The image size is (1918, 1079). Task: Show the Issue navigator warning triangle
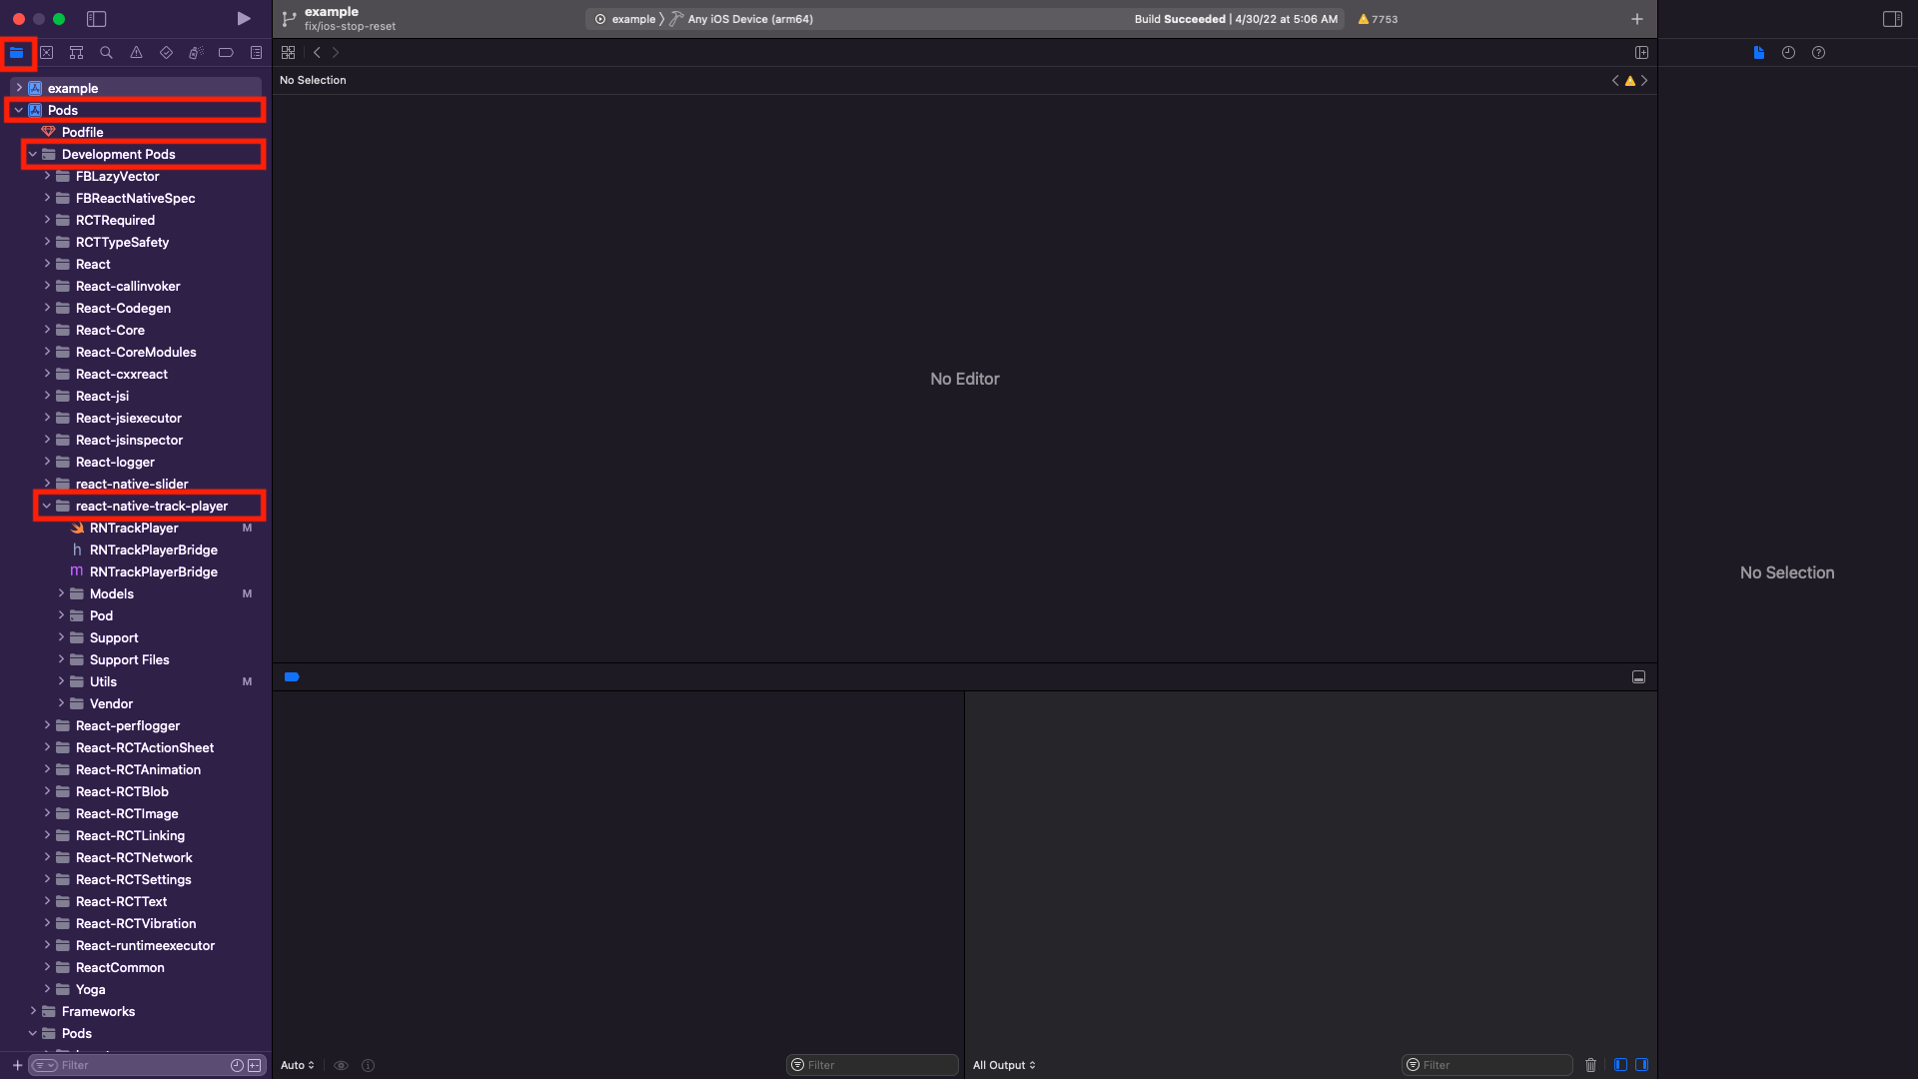[136, 52]
